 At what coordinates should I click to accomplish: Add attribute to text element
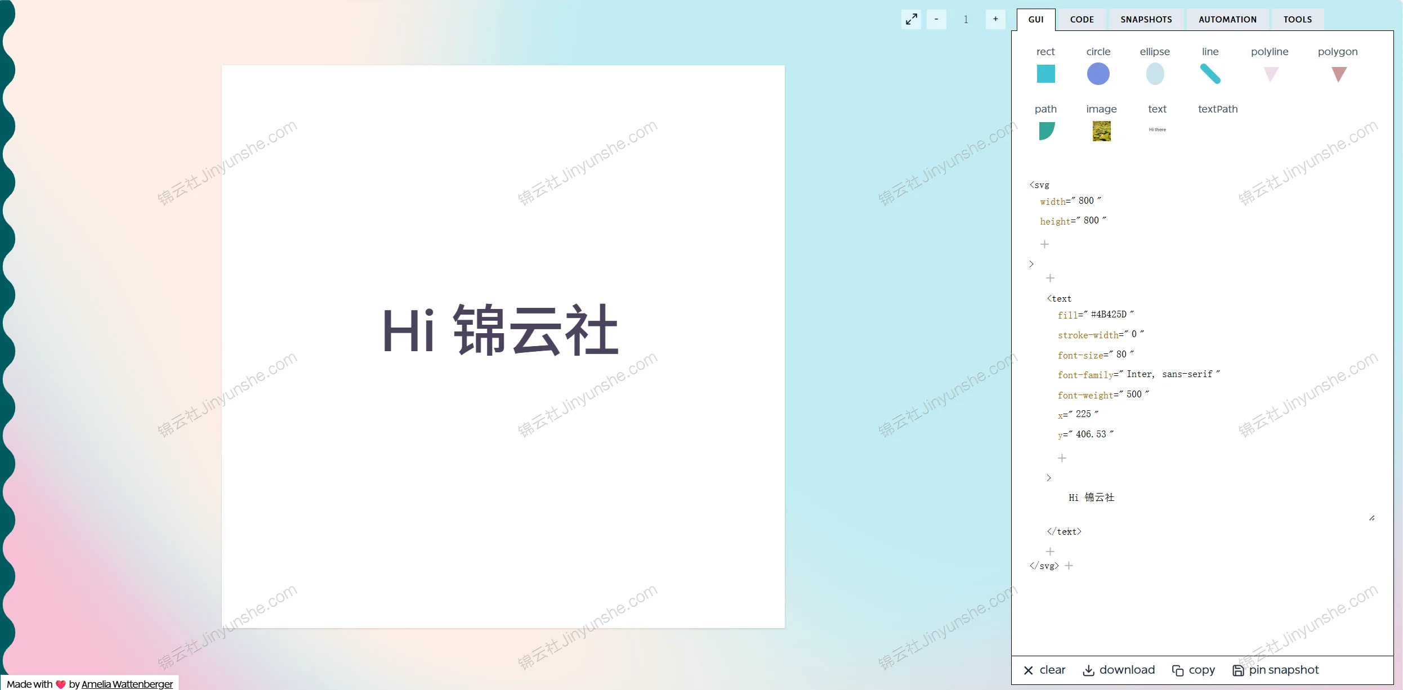click(x=1062, y=458)
